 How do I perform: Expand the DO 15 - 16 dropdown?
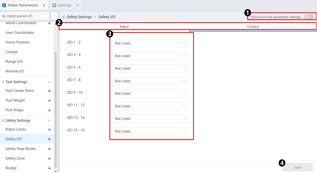[x=150, y=131]
